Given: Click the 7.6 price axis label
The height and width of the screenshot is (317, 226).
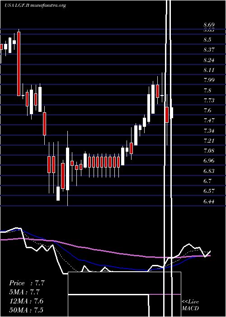Looking at the screenshot, I should pos(207,110).
